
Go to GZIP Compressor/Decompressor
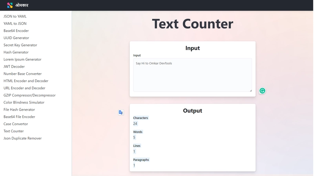[30, 95]
